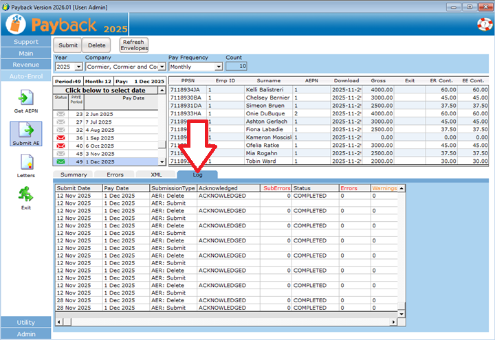Image resolution: width=495 pixels, height=340 pixels.
Task: Open the Utility menu section
Action: pos(25,322)
